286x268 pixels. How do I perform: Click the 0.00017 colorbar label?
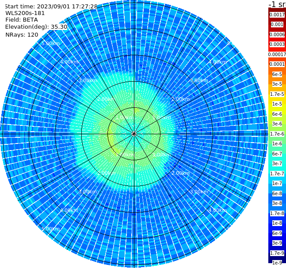click(x=277, y=54)
